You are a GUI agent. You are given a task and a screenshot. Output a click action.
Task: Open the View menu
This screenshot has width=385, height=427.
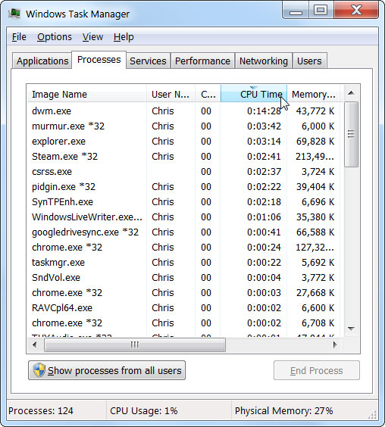click(x=92, y=37)
